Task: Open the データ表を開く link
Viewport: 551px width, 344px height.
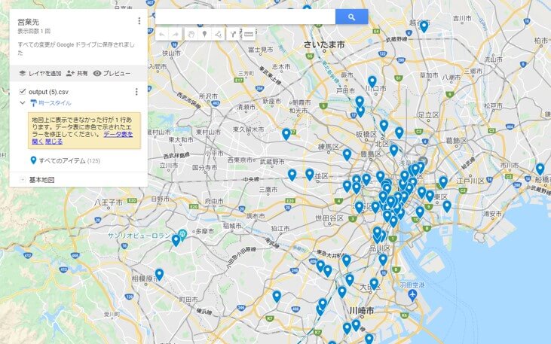Action: click(83, 138)
